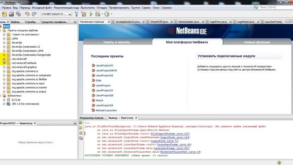Switch to the LoginForm.java editor tab
Image resolution: width=293 pixels, height=165 pixels.
pos(218,22)
